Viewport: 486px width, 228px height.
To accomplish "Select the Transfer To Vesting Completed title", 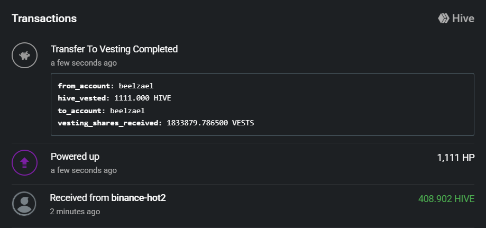I will [x=114, y=49].
